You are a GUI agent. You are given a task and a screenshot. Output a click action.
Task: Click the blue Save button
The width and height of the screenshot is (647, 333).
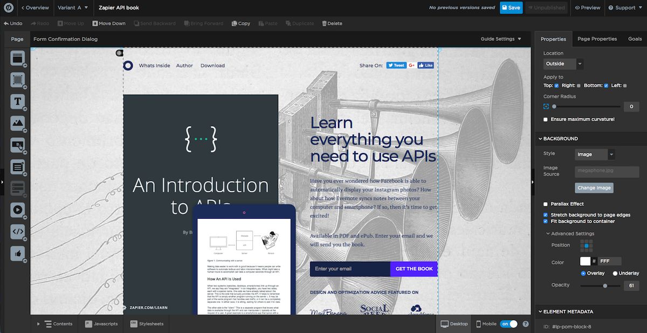tap(511, 8)
